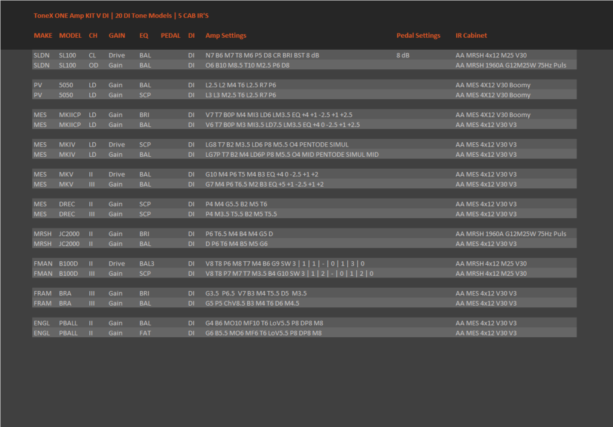
Task: Click 'AA MES 4x12 V30 V3' cabinet in PBALL FAT row
Action: coord(486,333)
